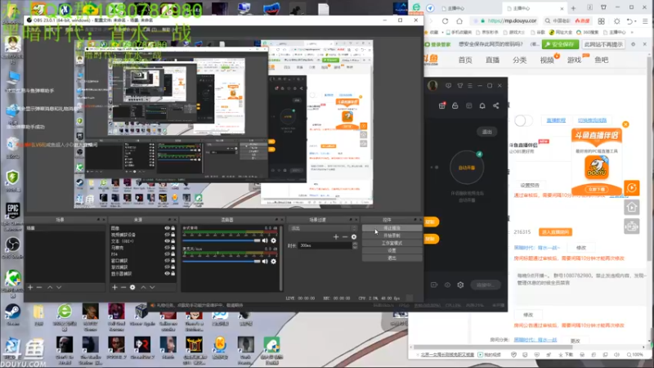Move the selected source down
Viewport: 654px width, 368px height.
152,288
